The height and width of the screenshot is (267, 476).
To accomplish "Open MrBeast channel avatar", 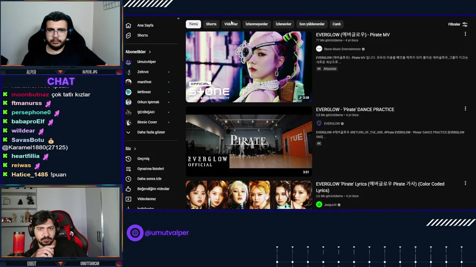I will tap(128, 92).
